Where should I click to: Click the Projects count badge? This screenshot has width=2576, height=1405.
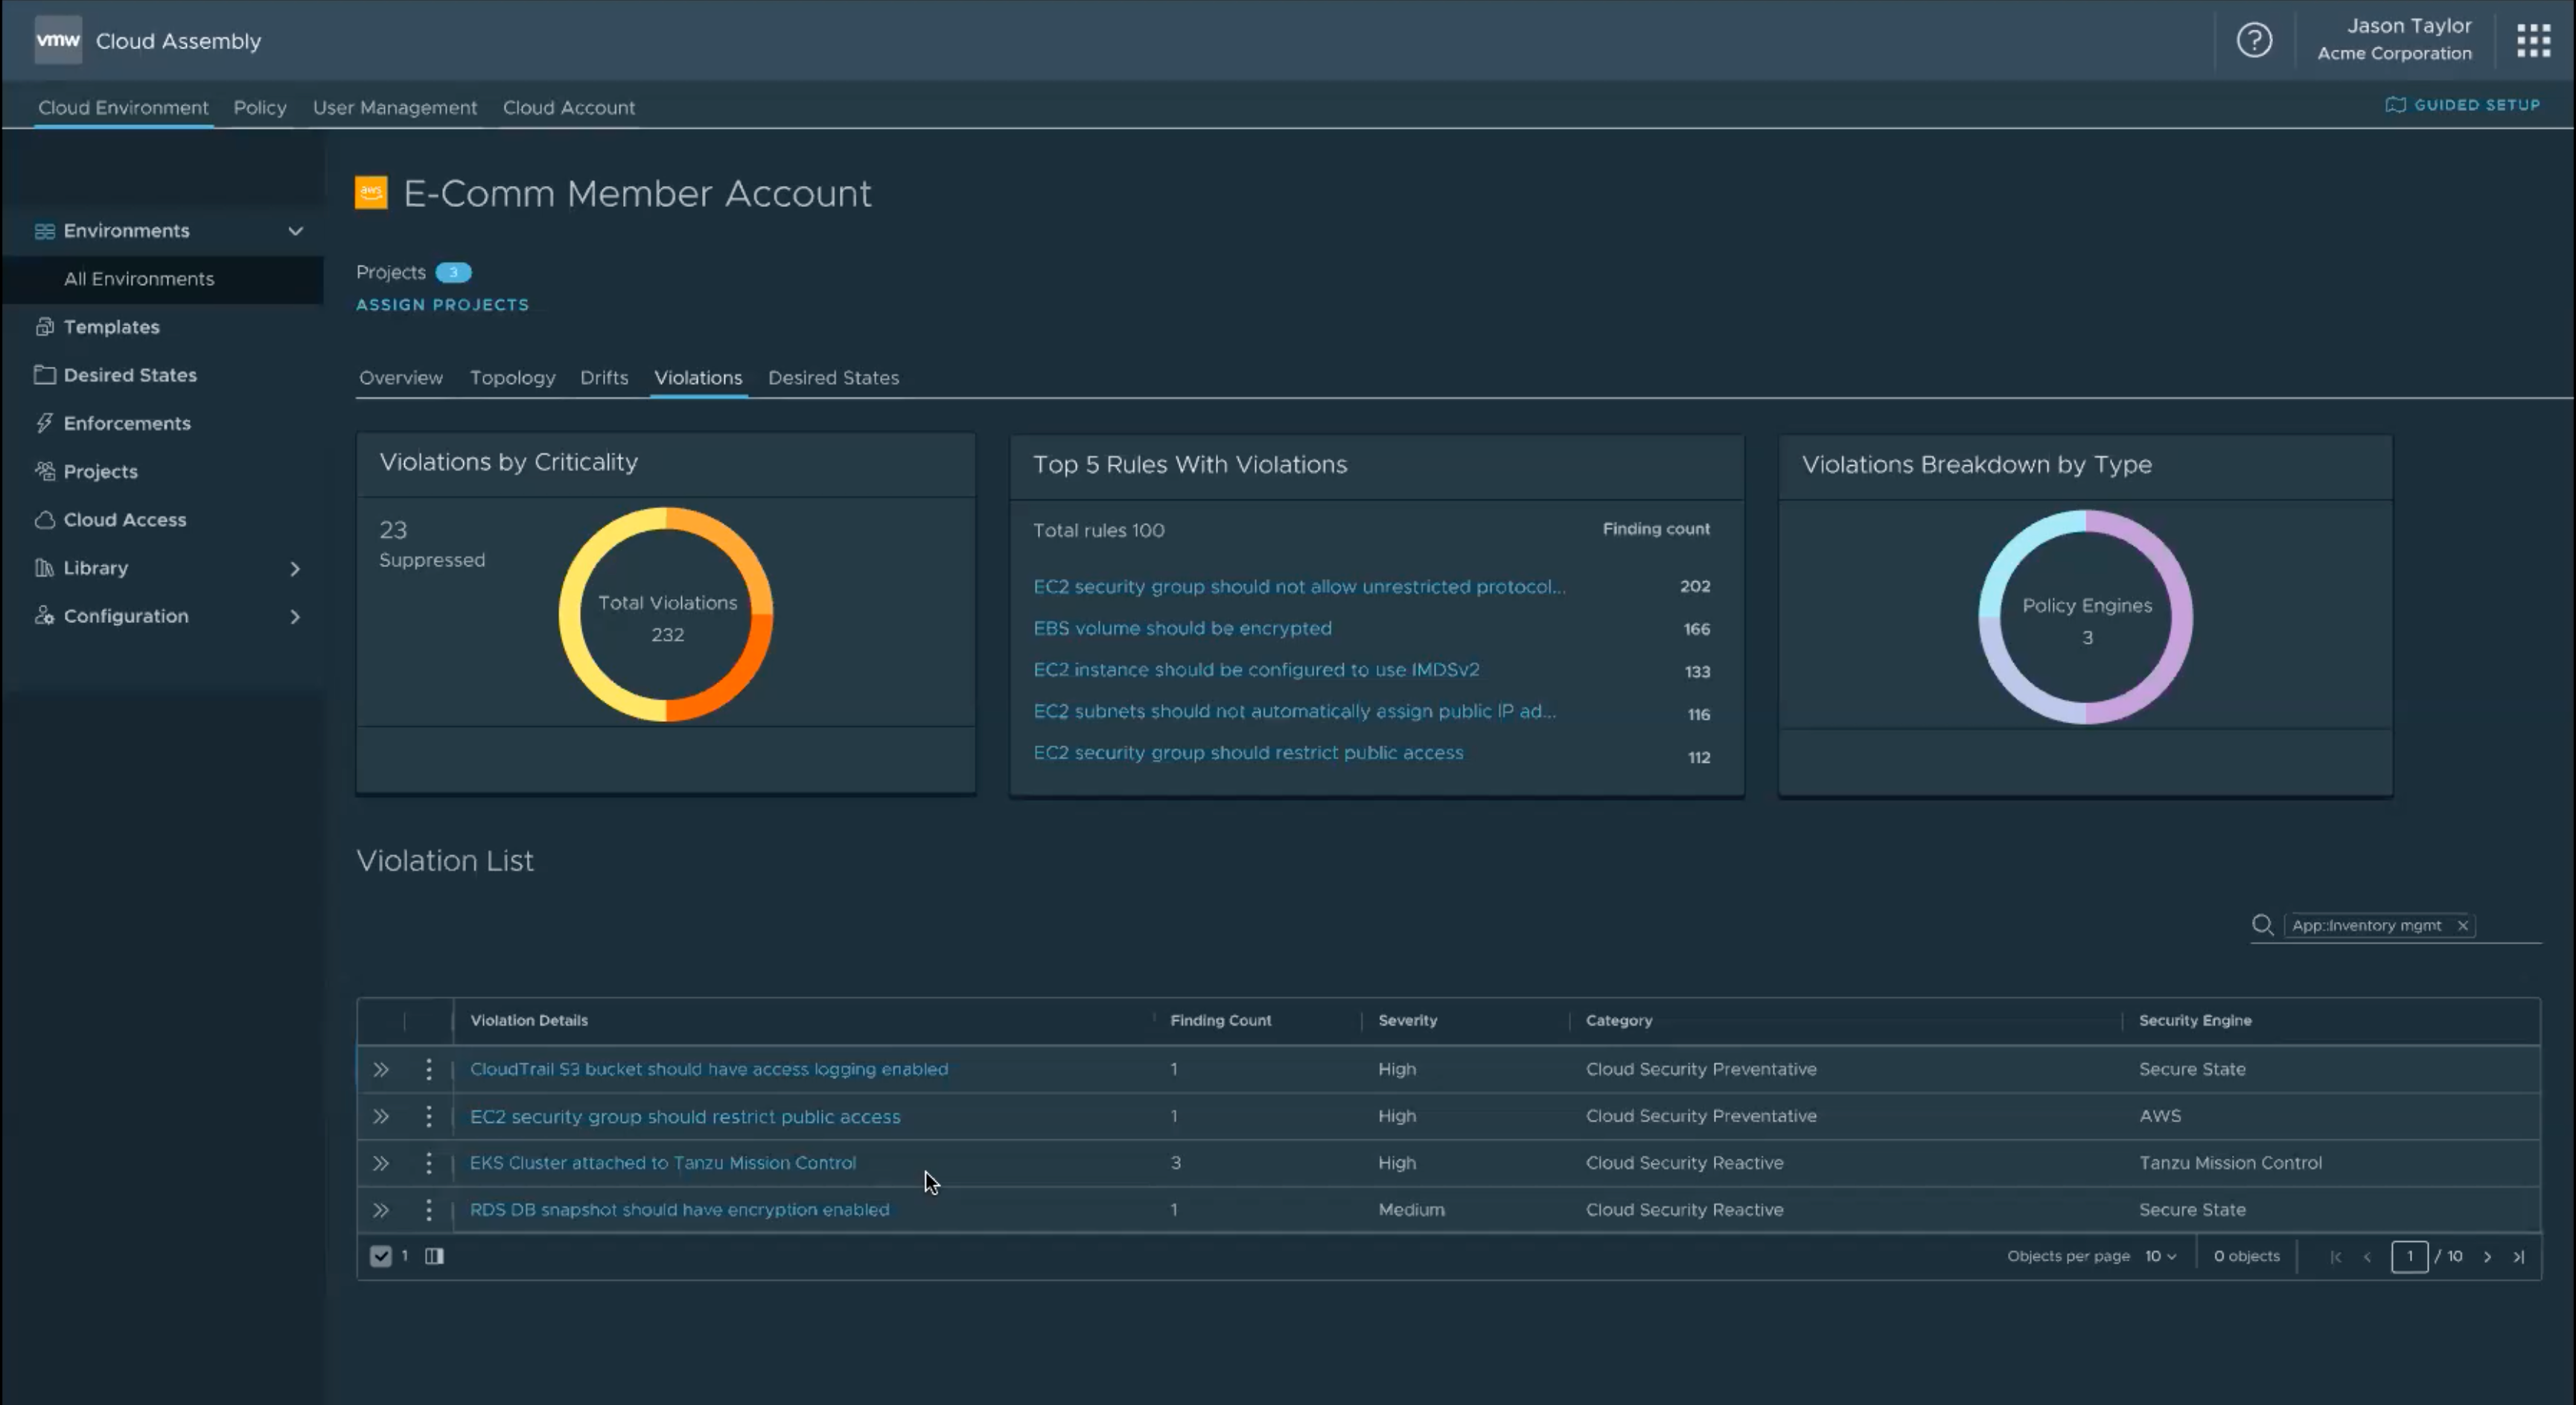[453, 272]
